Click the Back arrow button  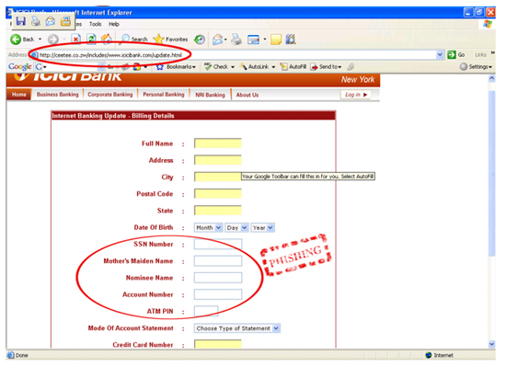click(x=15, y=40)
